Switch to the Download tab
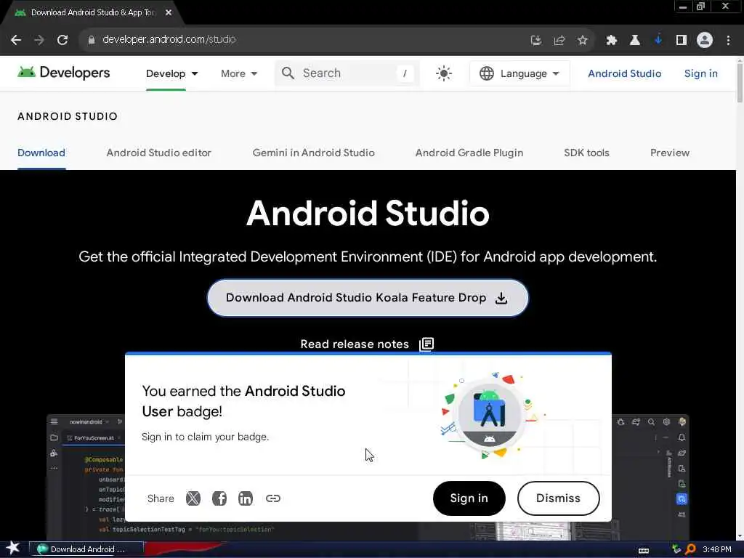744x558 pixels. [x=41, y=153]
